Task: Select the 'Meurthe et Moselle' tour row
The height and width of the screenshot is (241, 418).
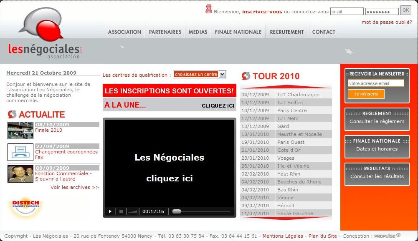Action: (x=286, y=134)
